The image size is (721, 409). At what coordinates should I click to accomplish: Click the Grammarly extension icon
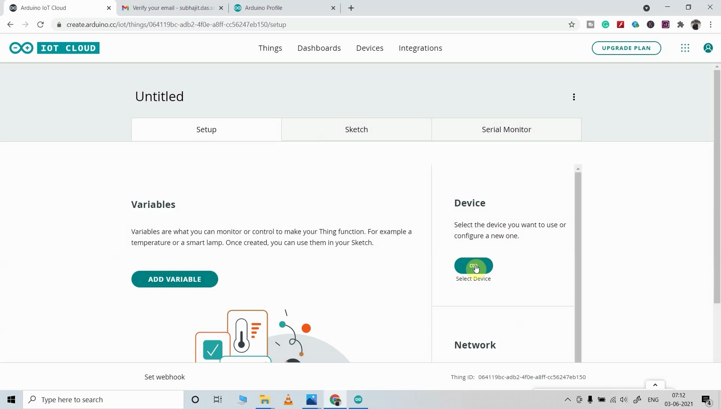[606, 24]
